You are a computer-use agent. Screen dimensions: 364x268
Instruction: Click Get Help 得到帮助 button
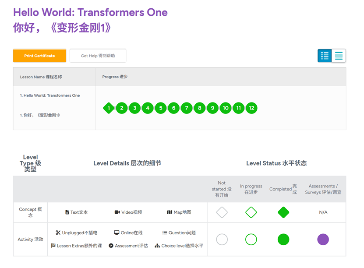[x=98, y=56]
